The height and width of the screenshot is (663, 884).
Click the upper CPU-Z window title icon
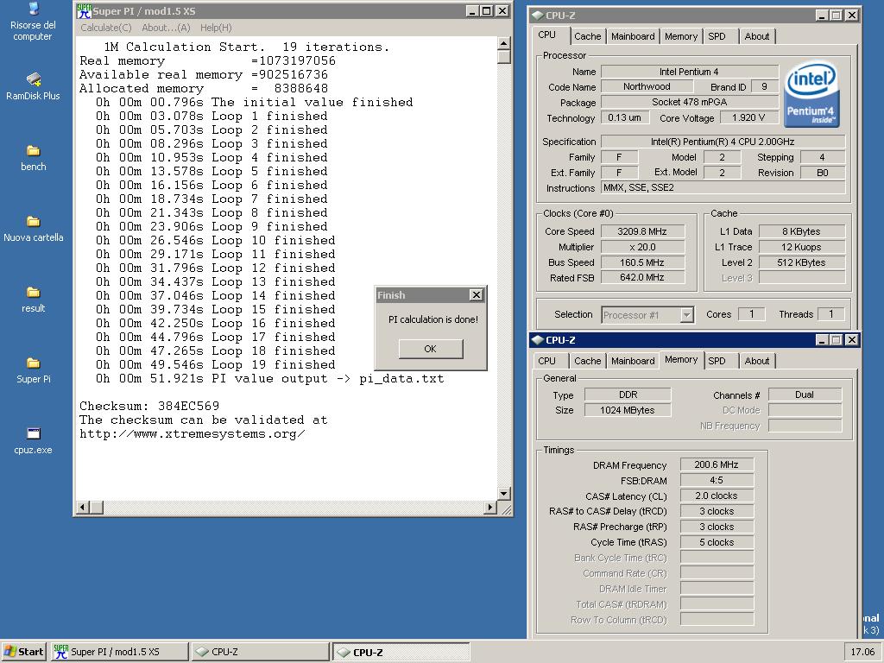click(x=537, y=16)
